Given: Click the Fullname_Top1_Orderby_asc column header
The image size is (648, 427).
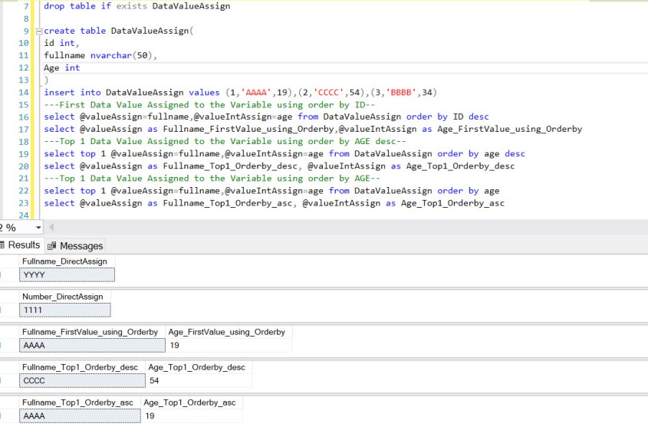Looking at the screenshot, I should [80, 402].
